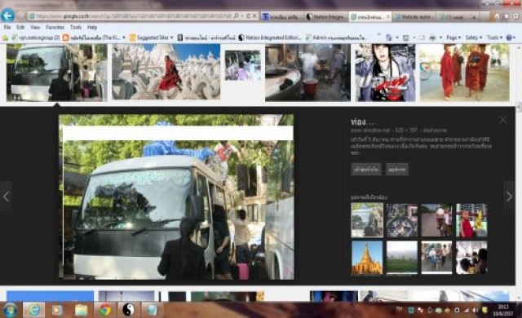Open the Windows Start button
The width and height of the screenshot is (522, 318).
(10, 310)
